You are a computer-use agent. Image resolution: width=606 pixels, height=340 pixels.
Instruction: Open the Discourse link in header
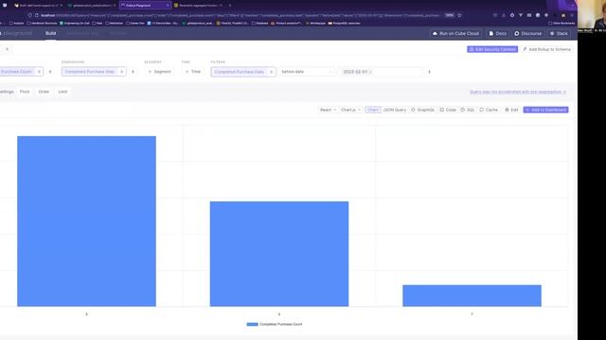(528, 34)
